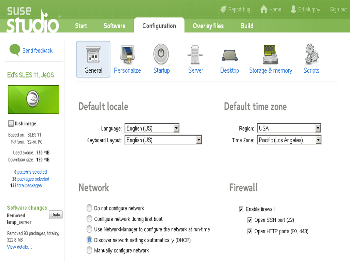The width and height of the screenshot is (350, 262).
Task: Select Do not configure network
Action: click(89, 208)
